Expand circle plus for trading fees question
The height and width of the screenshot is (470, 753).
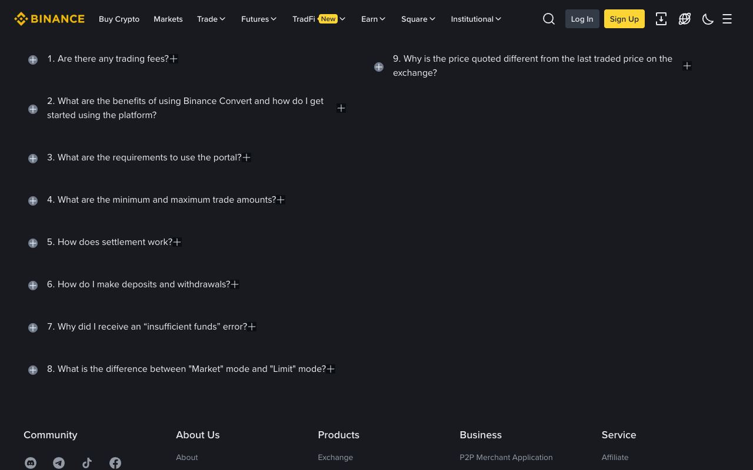(33, 60)
